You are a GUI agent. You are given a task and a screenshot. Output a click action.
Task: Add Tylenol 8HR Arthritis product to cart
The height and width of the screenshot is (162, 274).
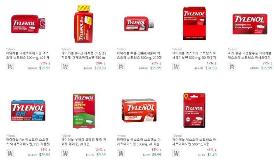[65, 67]
